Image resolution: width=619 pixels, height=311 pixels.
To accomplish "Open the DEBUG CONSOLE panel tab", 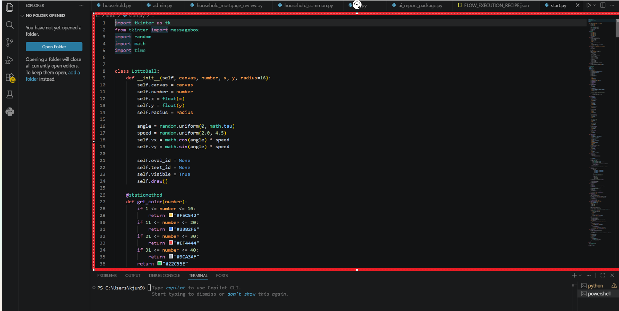I will point(165,275).
